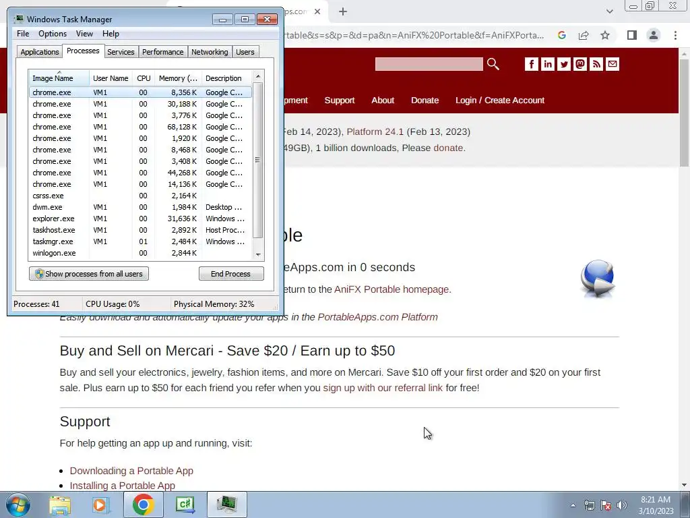The image size is (690, 518).
Task: Switch to the Networking tab
Action: click(x=210, y=52)
